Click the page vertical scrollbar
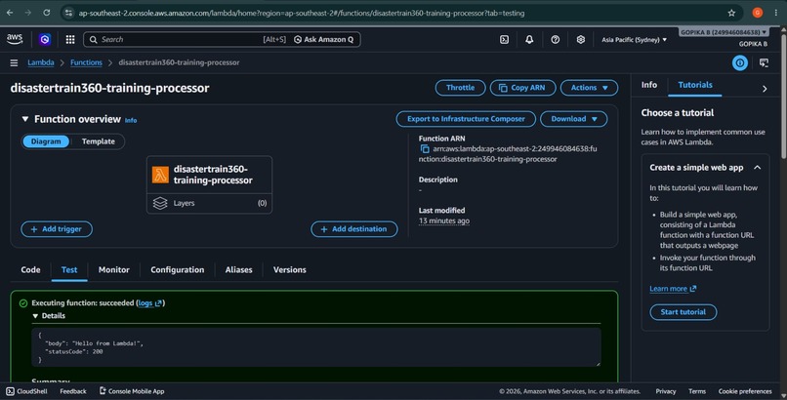The width and height of the screenshot is (787, 400). point(783,96)
